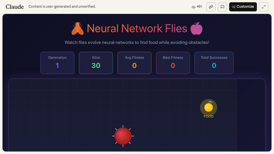Click the Watch flies evolve subtitle text
274x154 pixels.
[137, 42]
